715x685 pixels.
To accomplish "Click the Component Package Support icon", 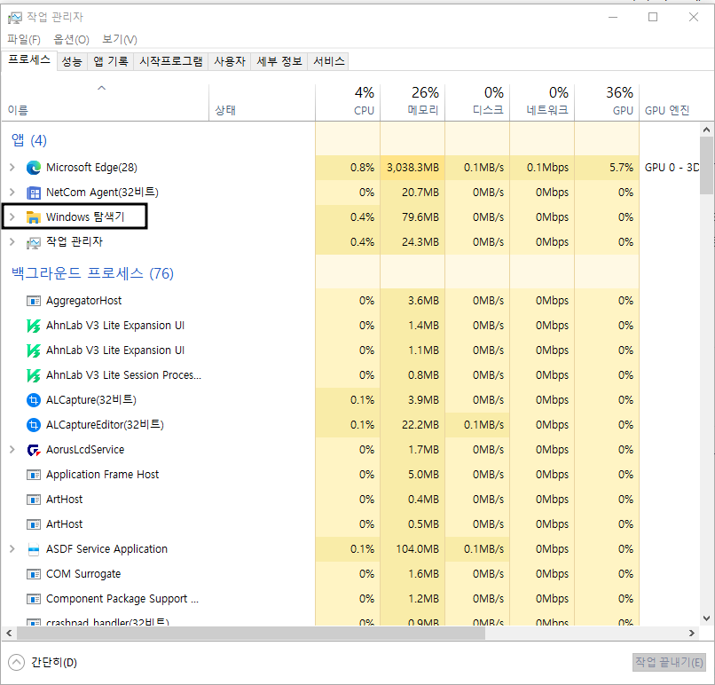I will pos(34,599).
